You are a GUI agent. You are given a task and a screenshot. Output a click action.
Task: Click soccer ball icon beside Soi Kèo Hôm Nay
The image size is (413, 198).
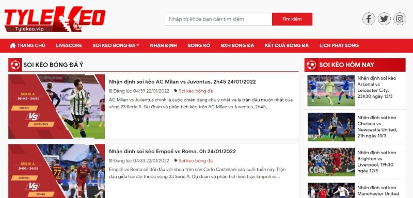(x=311, y=65)
